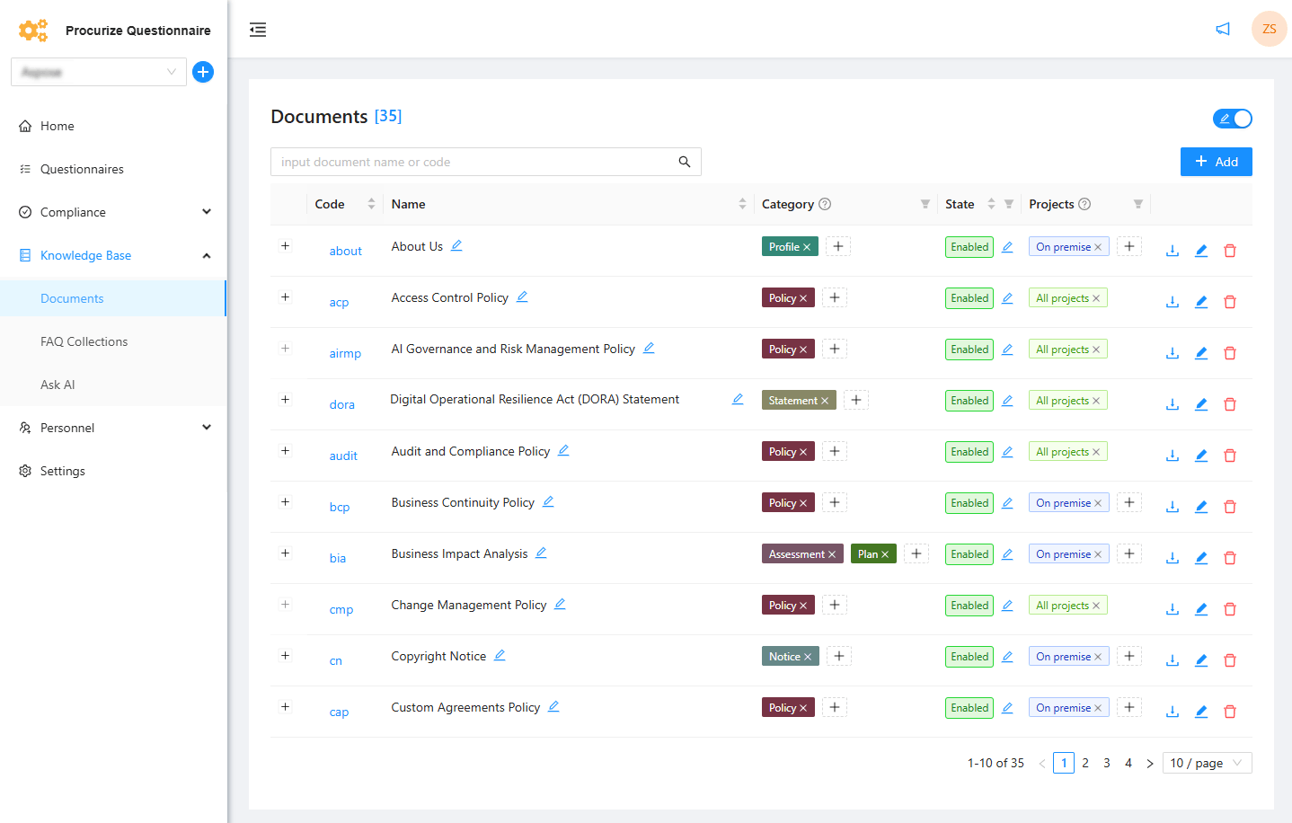Open the airmp document code link
The width and height of the screenshot is (1292, 823).
pyautogui.click(x=345, y=354)
